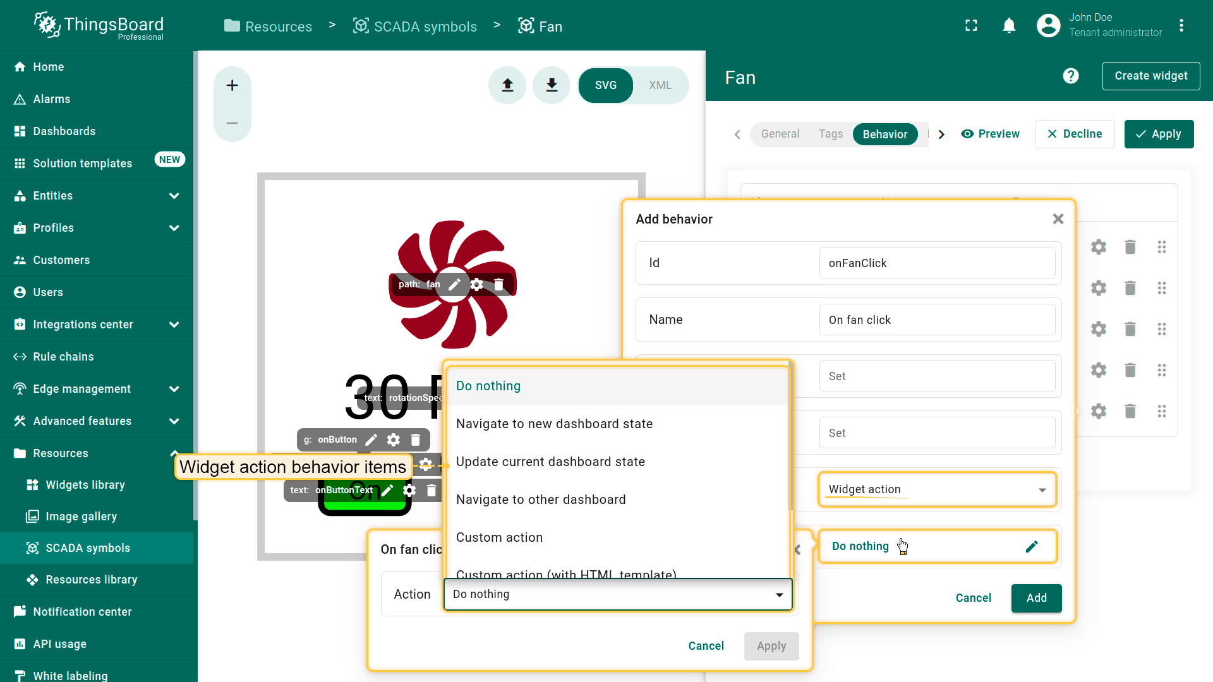Click the Create widget button

[x=1150, y=76]
